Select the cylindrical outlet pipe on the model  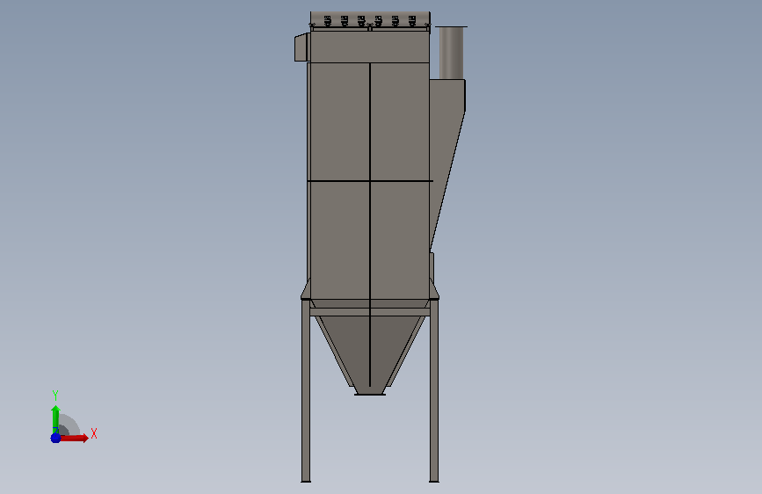tap(452, 53)
